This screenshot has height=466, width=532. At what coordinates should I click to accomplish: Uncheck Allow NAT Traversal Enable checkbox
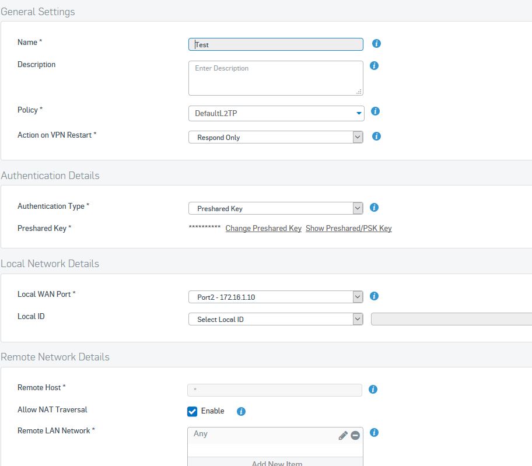(x=192, y=411)
